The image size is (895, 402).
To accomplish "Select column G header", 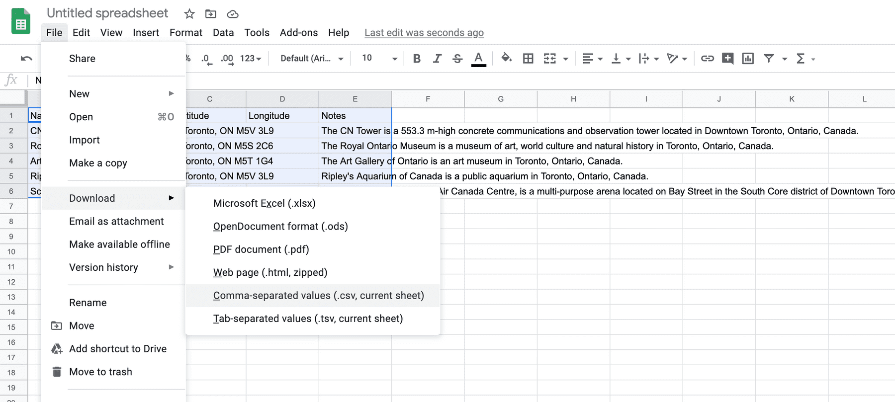I will pyautogui.click(x=501, y=99).
